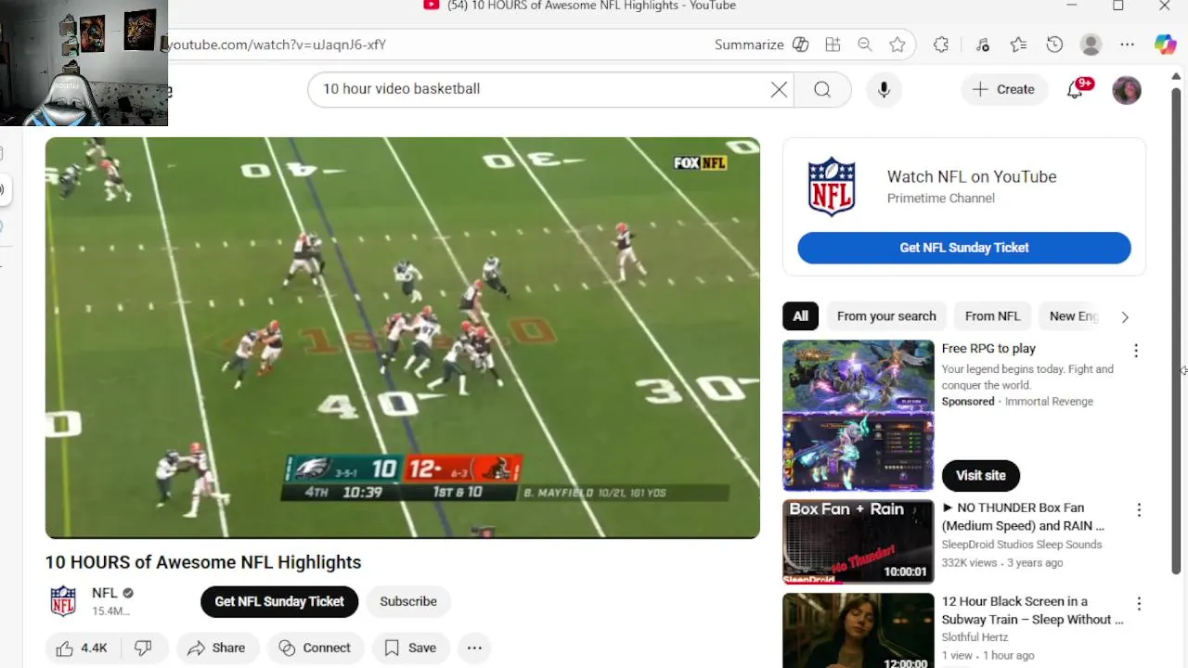
Task: Click the Connect button
Action: [315, 649]
